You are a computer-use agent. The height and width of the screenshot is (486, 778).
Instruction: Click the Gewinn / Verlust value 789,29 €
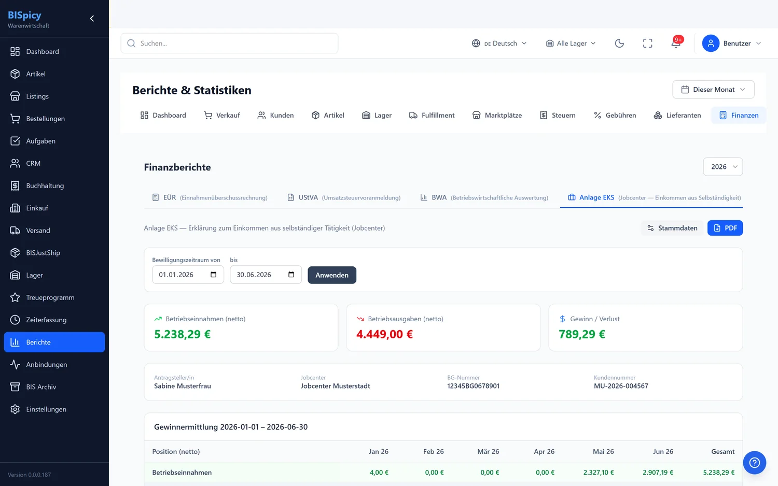coord(582,335)
